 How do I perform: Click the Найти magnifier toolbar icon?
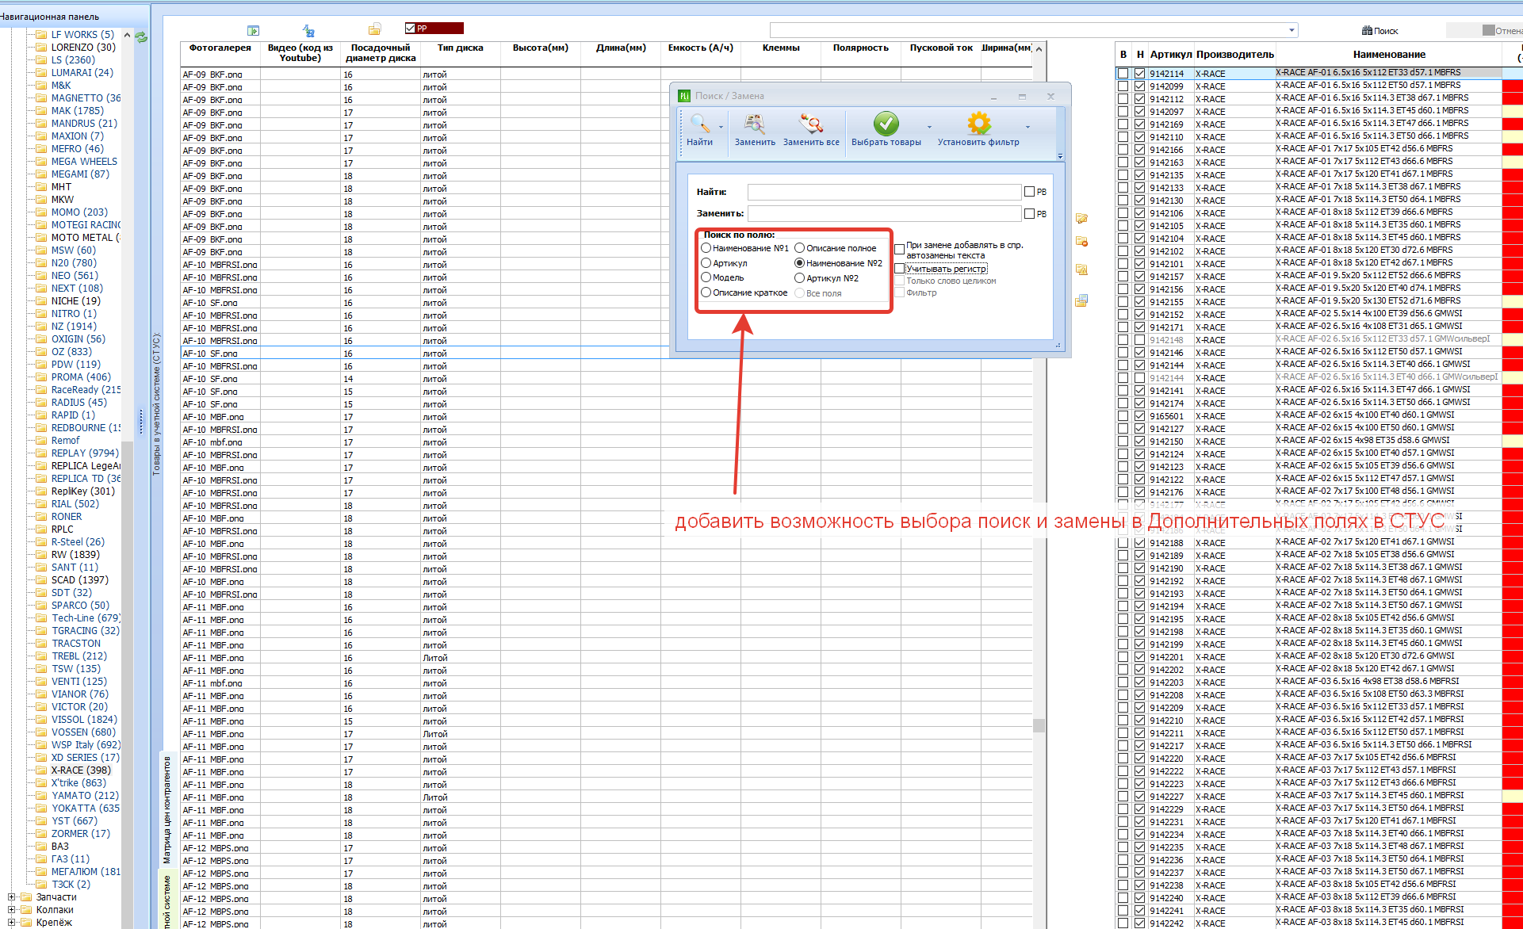699,124
